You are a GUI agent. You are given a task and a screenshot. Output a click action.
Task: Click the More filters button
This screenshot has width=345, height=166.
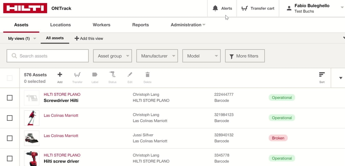(x=245, y=56)
